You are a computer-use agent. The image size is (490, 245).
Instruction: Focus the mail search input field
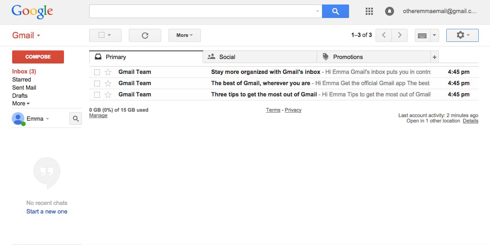pos(201,12)
